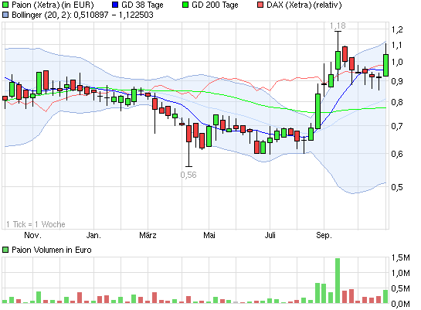
Task: Click the 1,5M volume axis value
Action: [401, 258]
